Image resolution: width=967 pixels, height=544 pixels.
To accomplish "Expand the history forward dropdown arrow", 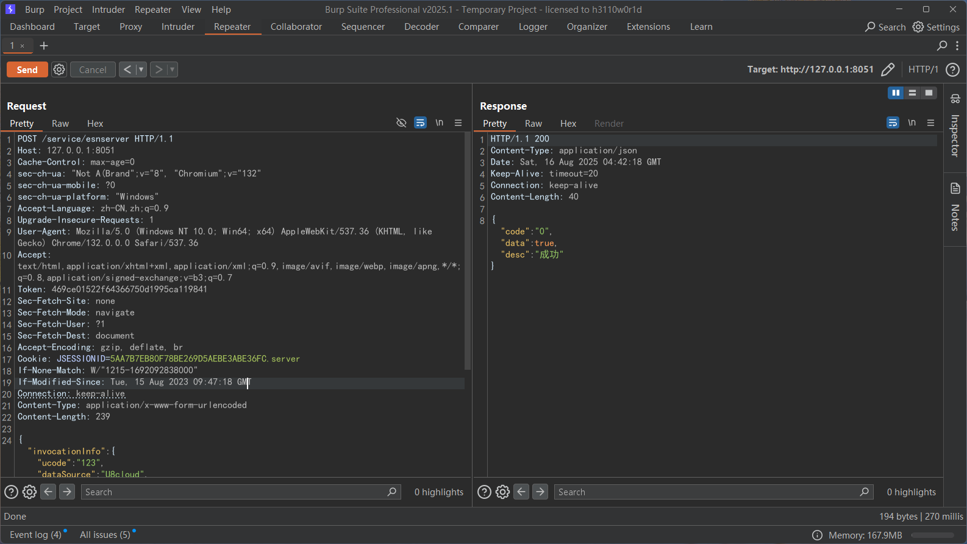I will tap(172, 69).
